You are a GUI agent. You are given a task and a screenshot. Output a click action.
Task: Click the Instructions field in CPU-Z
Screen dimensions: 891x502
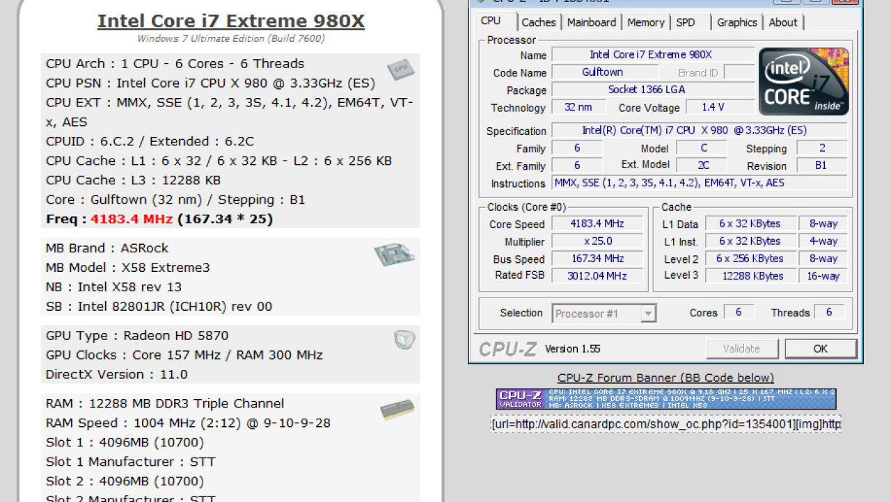click(x=700, y=183)
